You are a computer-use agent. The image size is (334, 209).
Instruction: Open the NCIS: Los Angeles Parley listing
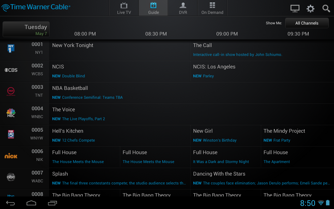click(x=262, y=72)
